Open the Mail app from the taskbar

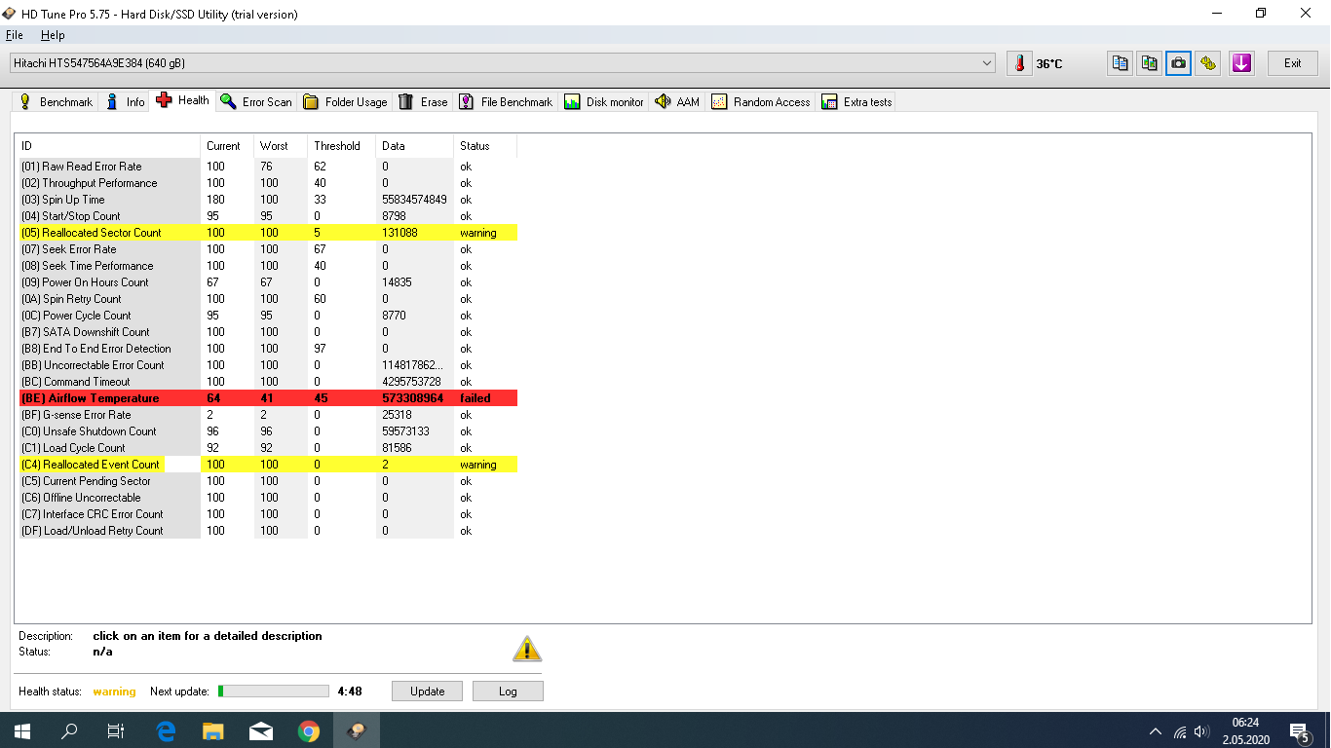pyautogui.click(x=260, y=729)
